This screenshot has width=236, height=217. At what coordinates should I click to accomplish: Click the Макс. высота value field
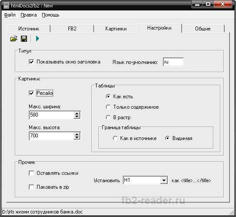(x=51, y=136)
